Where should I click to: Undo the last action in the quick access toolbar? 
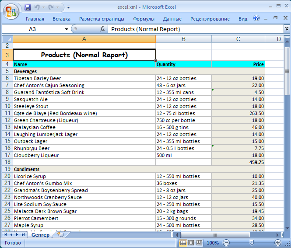(37, 7)
